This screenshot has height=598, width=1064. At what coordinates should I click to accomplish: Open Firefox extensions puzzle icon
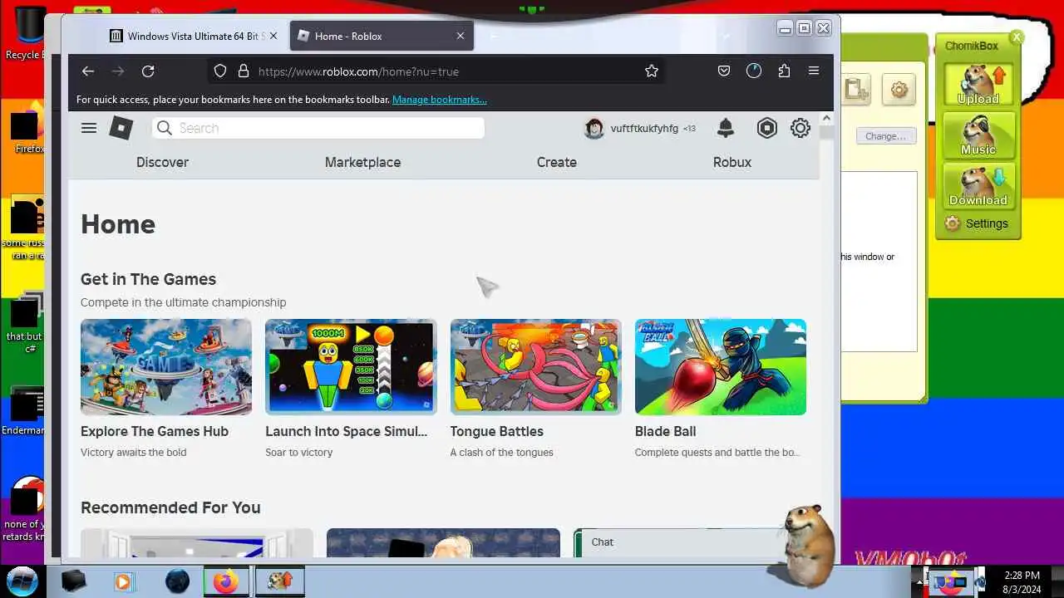click(784, 71)
